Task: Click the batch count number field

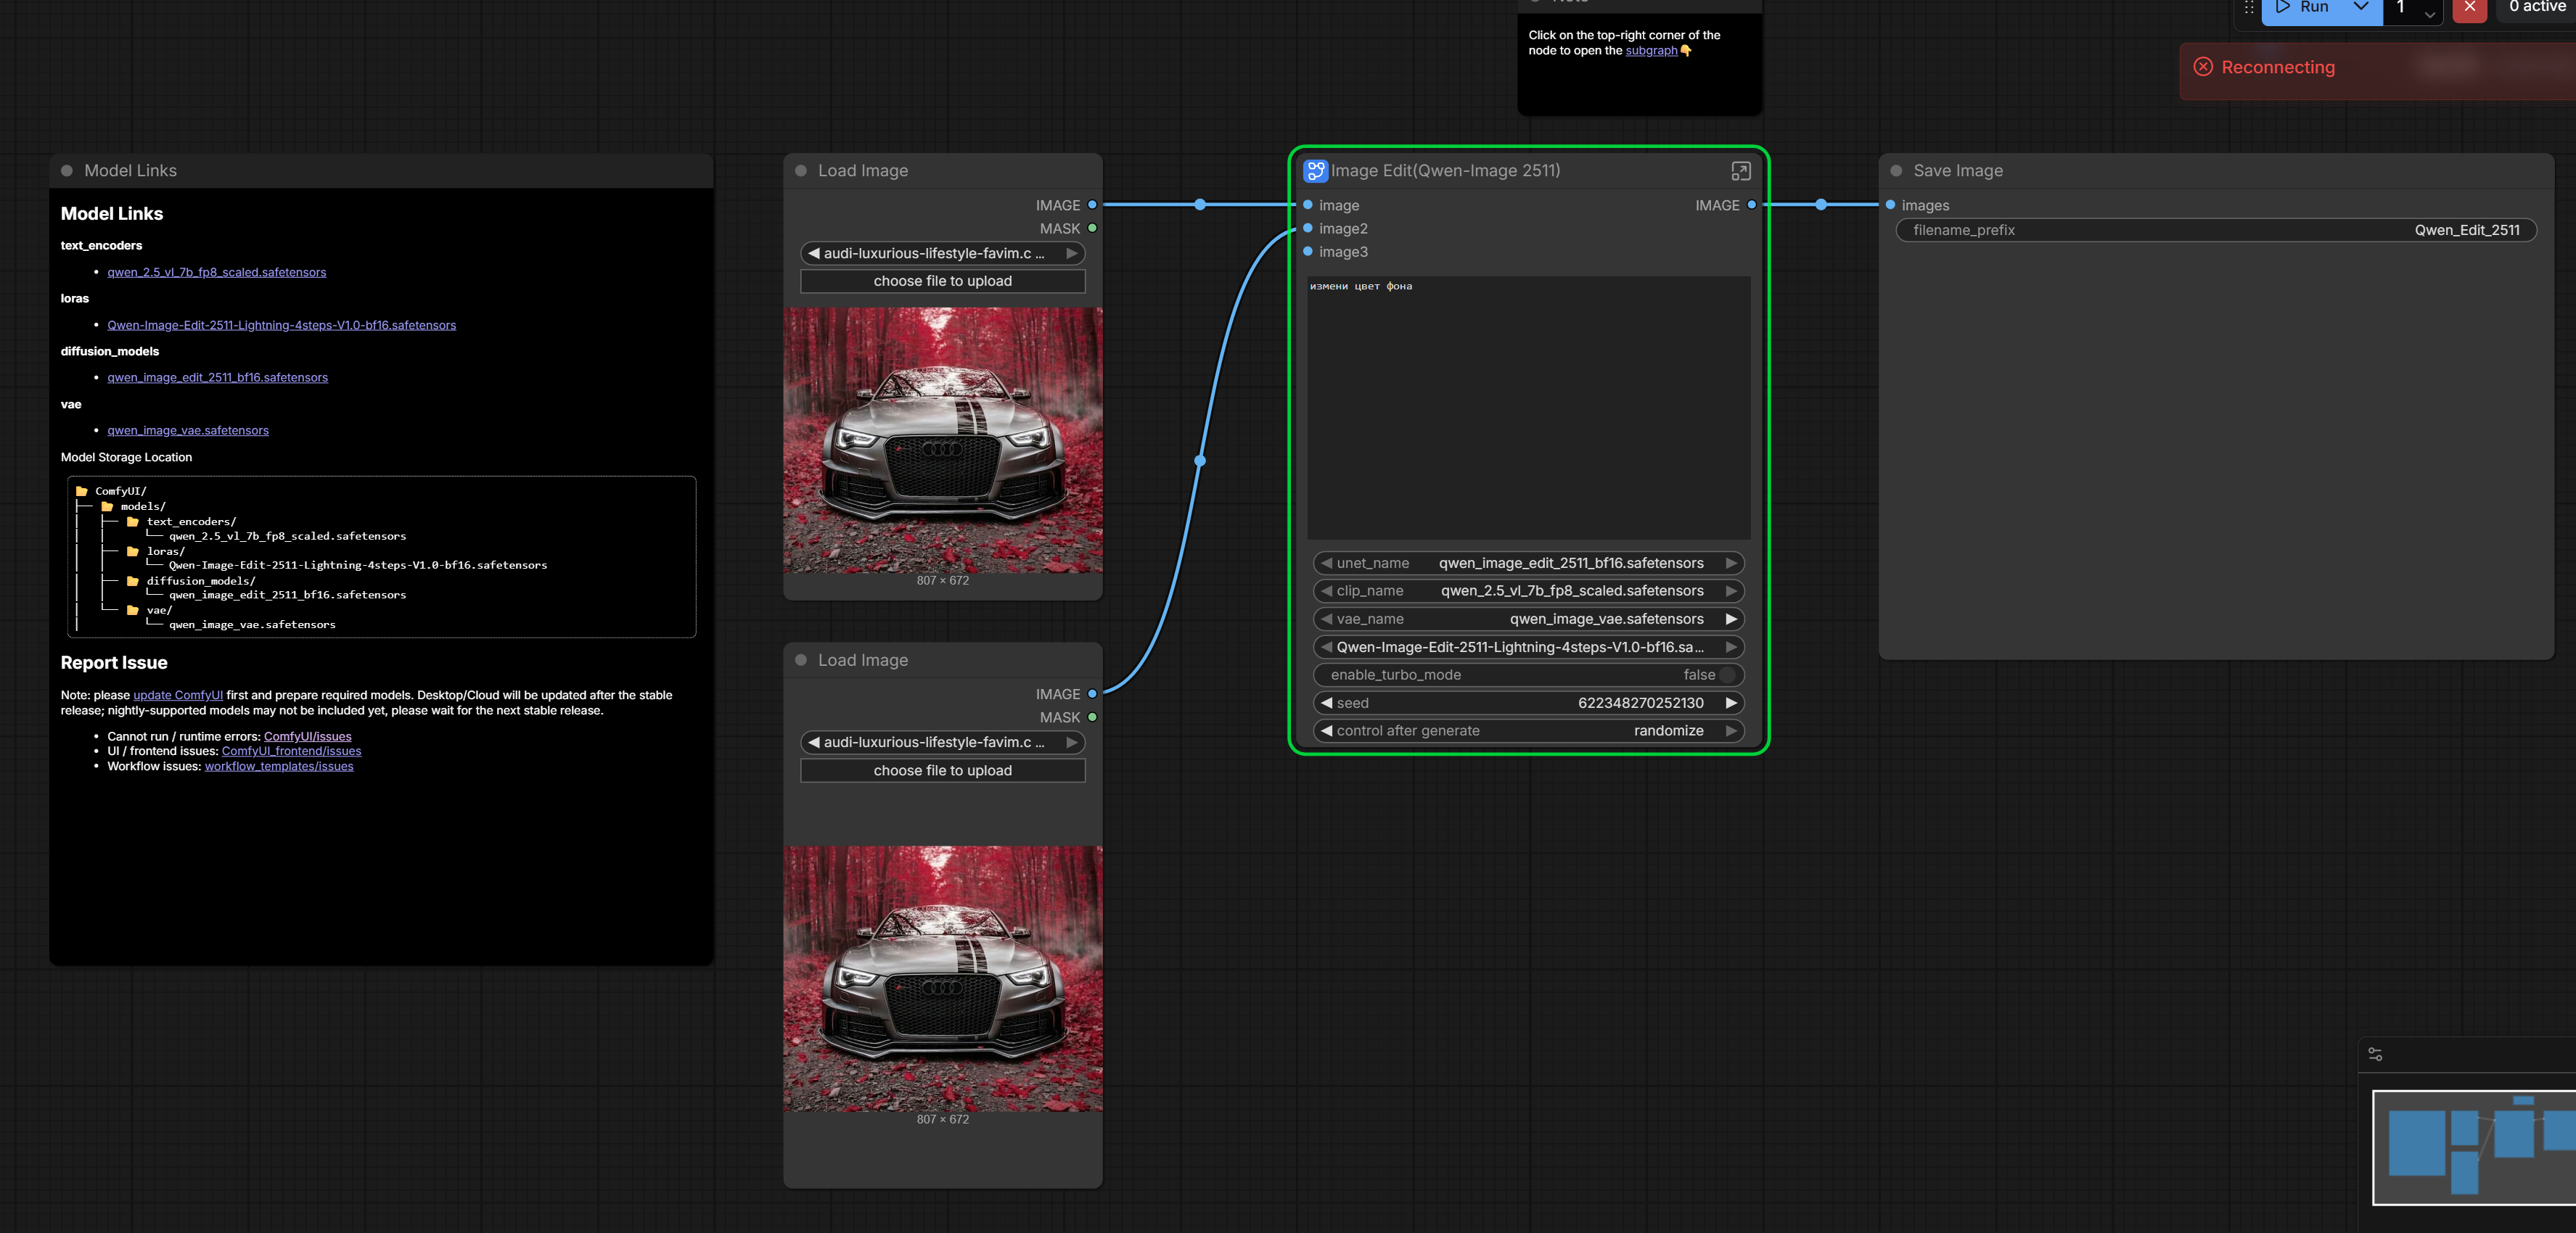Action: coord(2402,8)
